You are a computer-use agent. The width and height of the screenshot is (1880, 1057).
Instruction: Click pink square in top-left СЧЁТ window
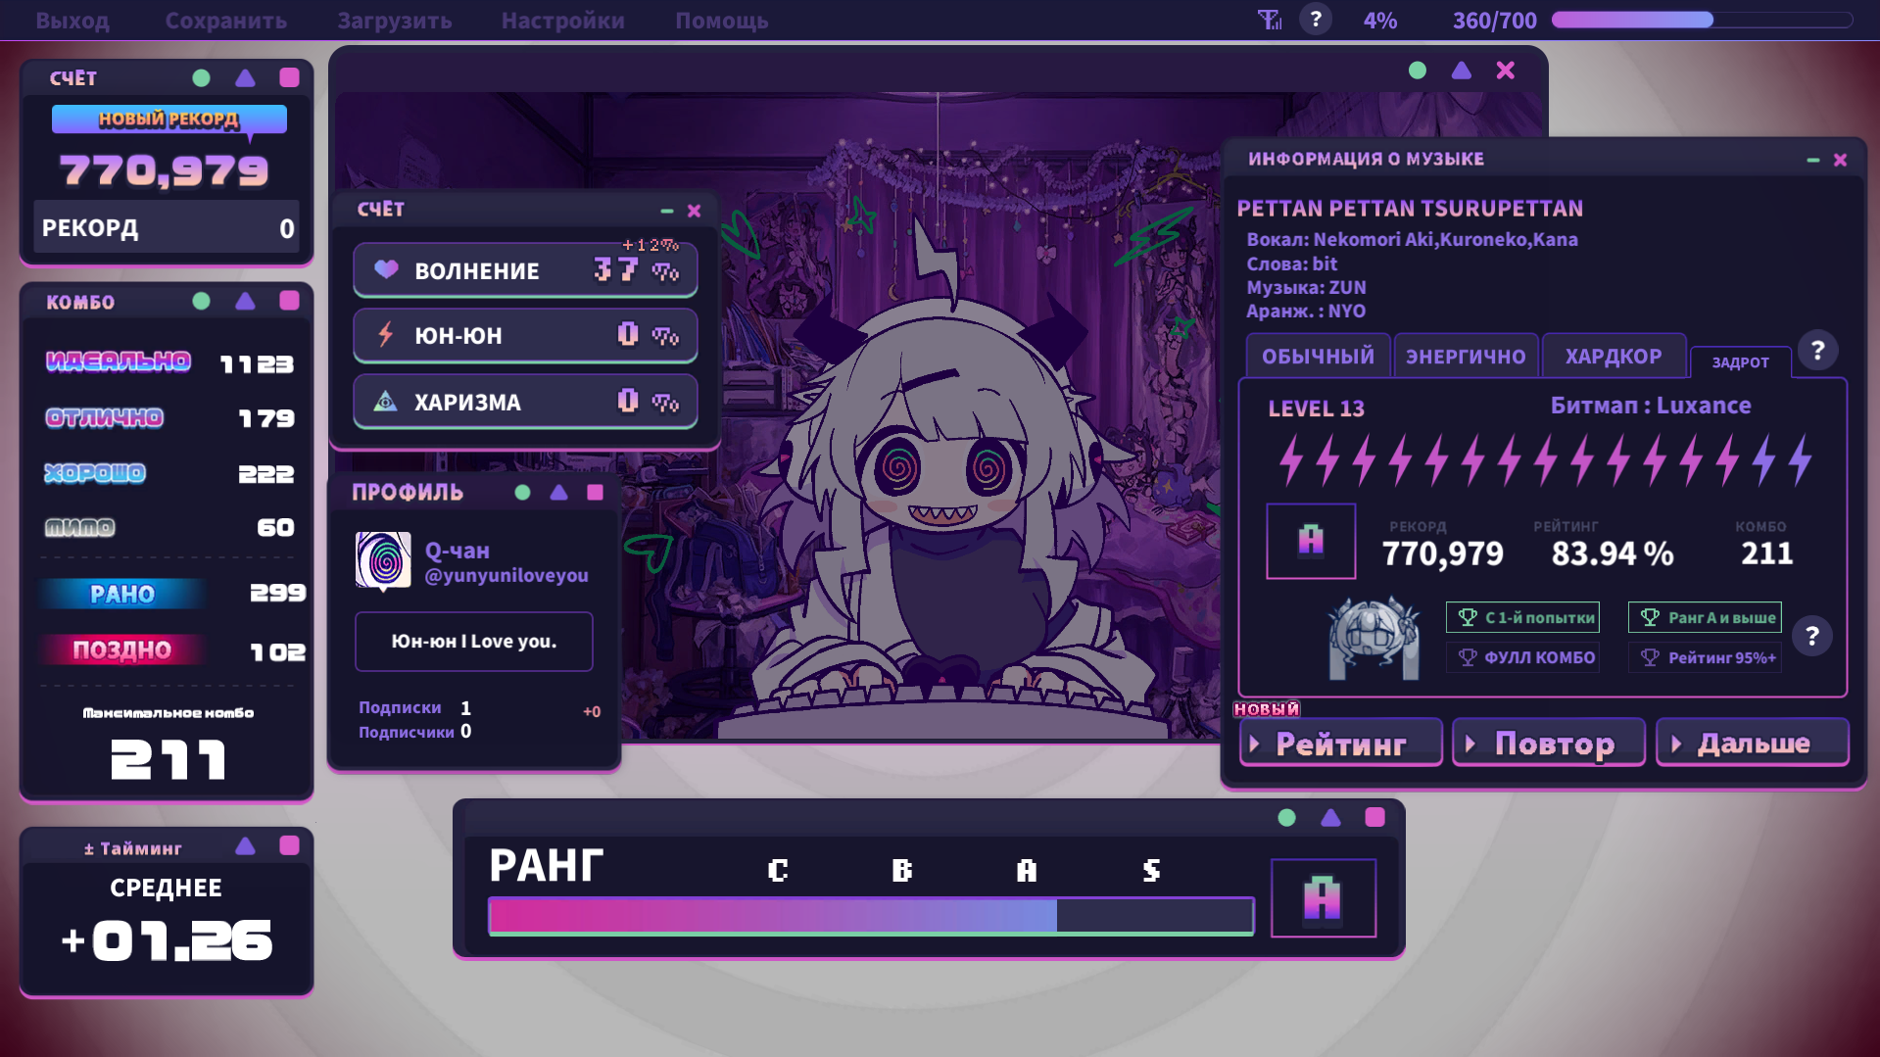(289, 77)
